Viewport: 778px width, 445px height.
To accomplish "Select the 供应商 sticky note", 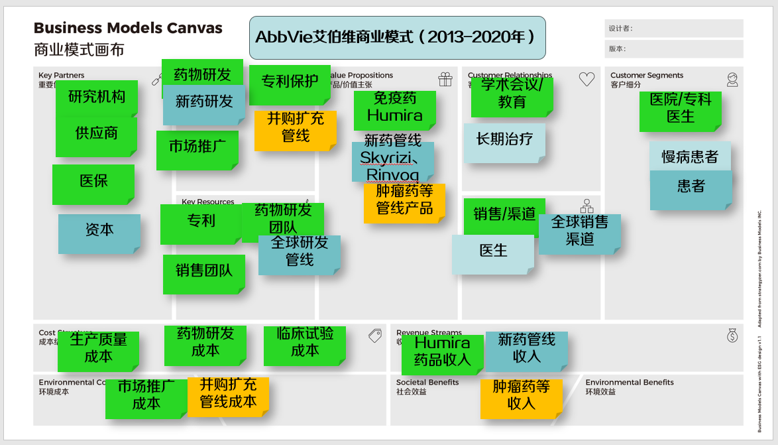I will tap(96, 137).
